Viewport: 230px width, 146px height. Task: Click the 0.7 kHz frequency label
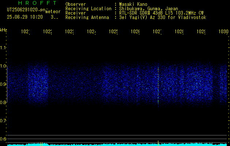click(x=3, y=121)
